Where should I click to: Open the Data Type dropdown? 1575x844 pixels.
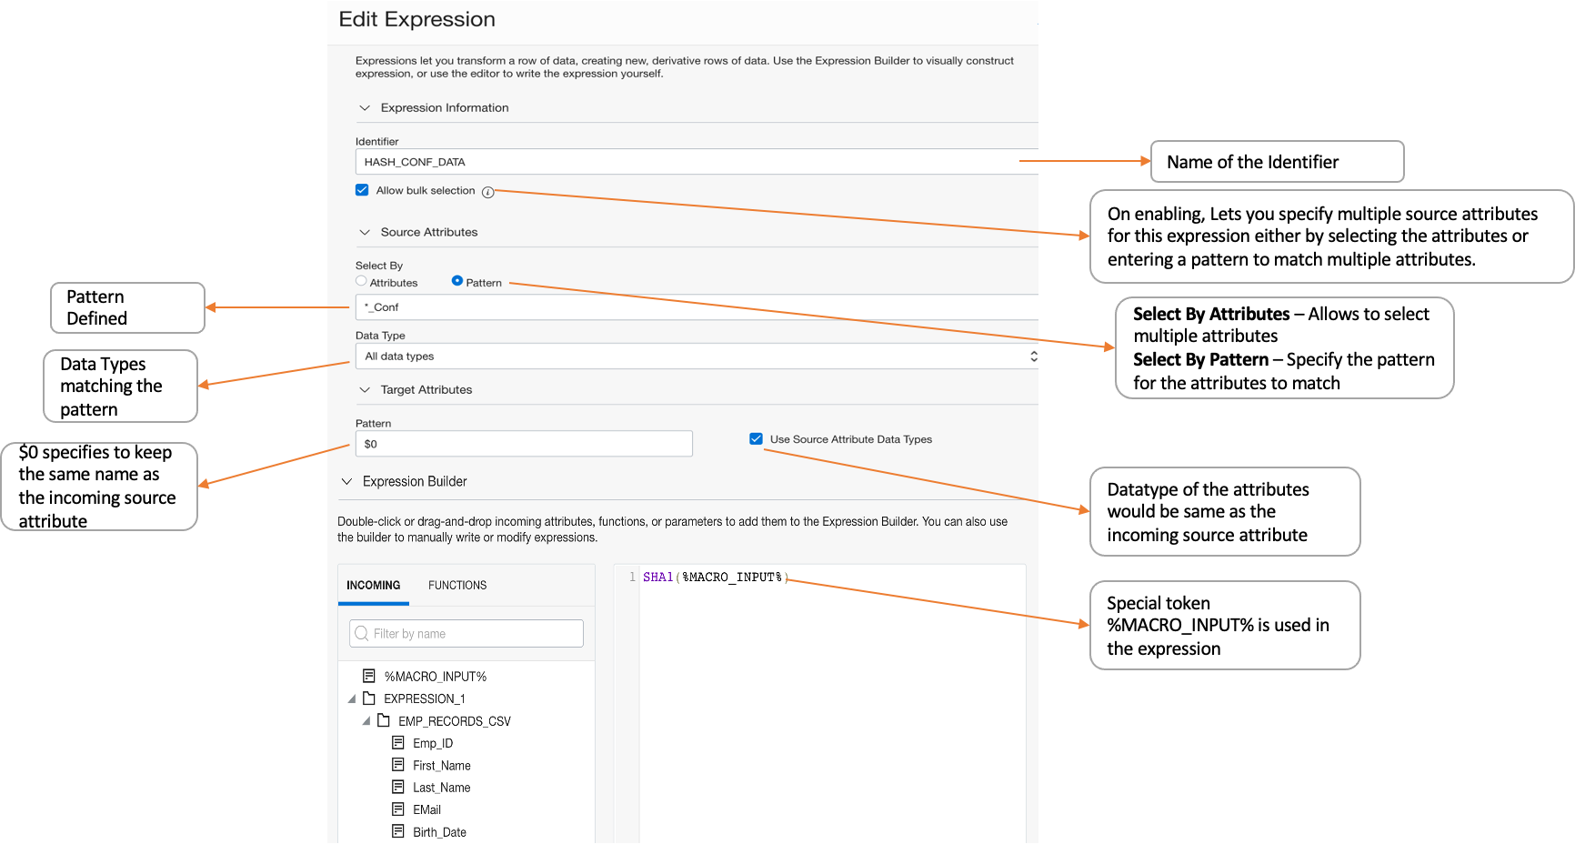pyautogui.click(x=696, y=357)
